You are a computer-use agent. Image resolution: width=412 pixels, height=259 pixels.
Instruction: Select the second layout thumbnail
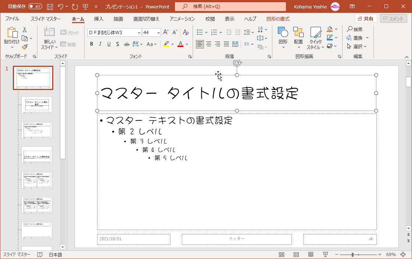pyautogui.click(x=37, y=130)
